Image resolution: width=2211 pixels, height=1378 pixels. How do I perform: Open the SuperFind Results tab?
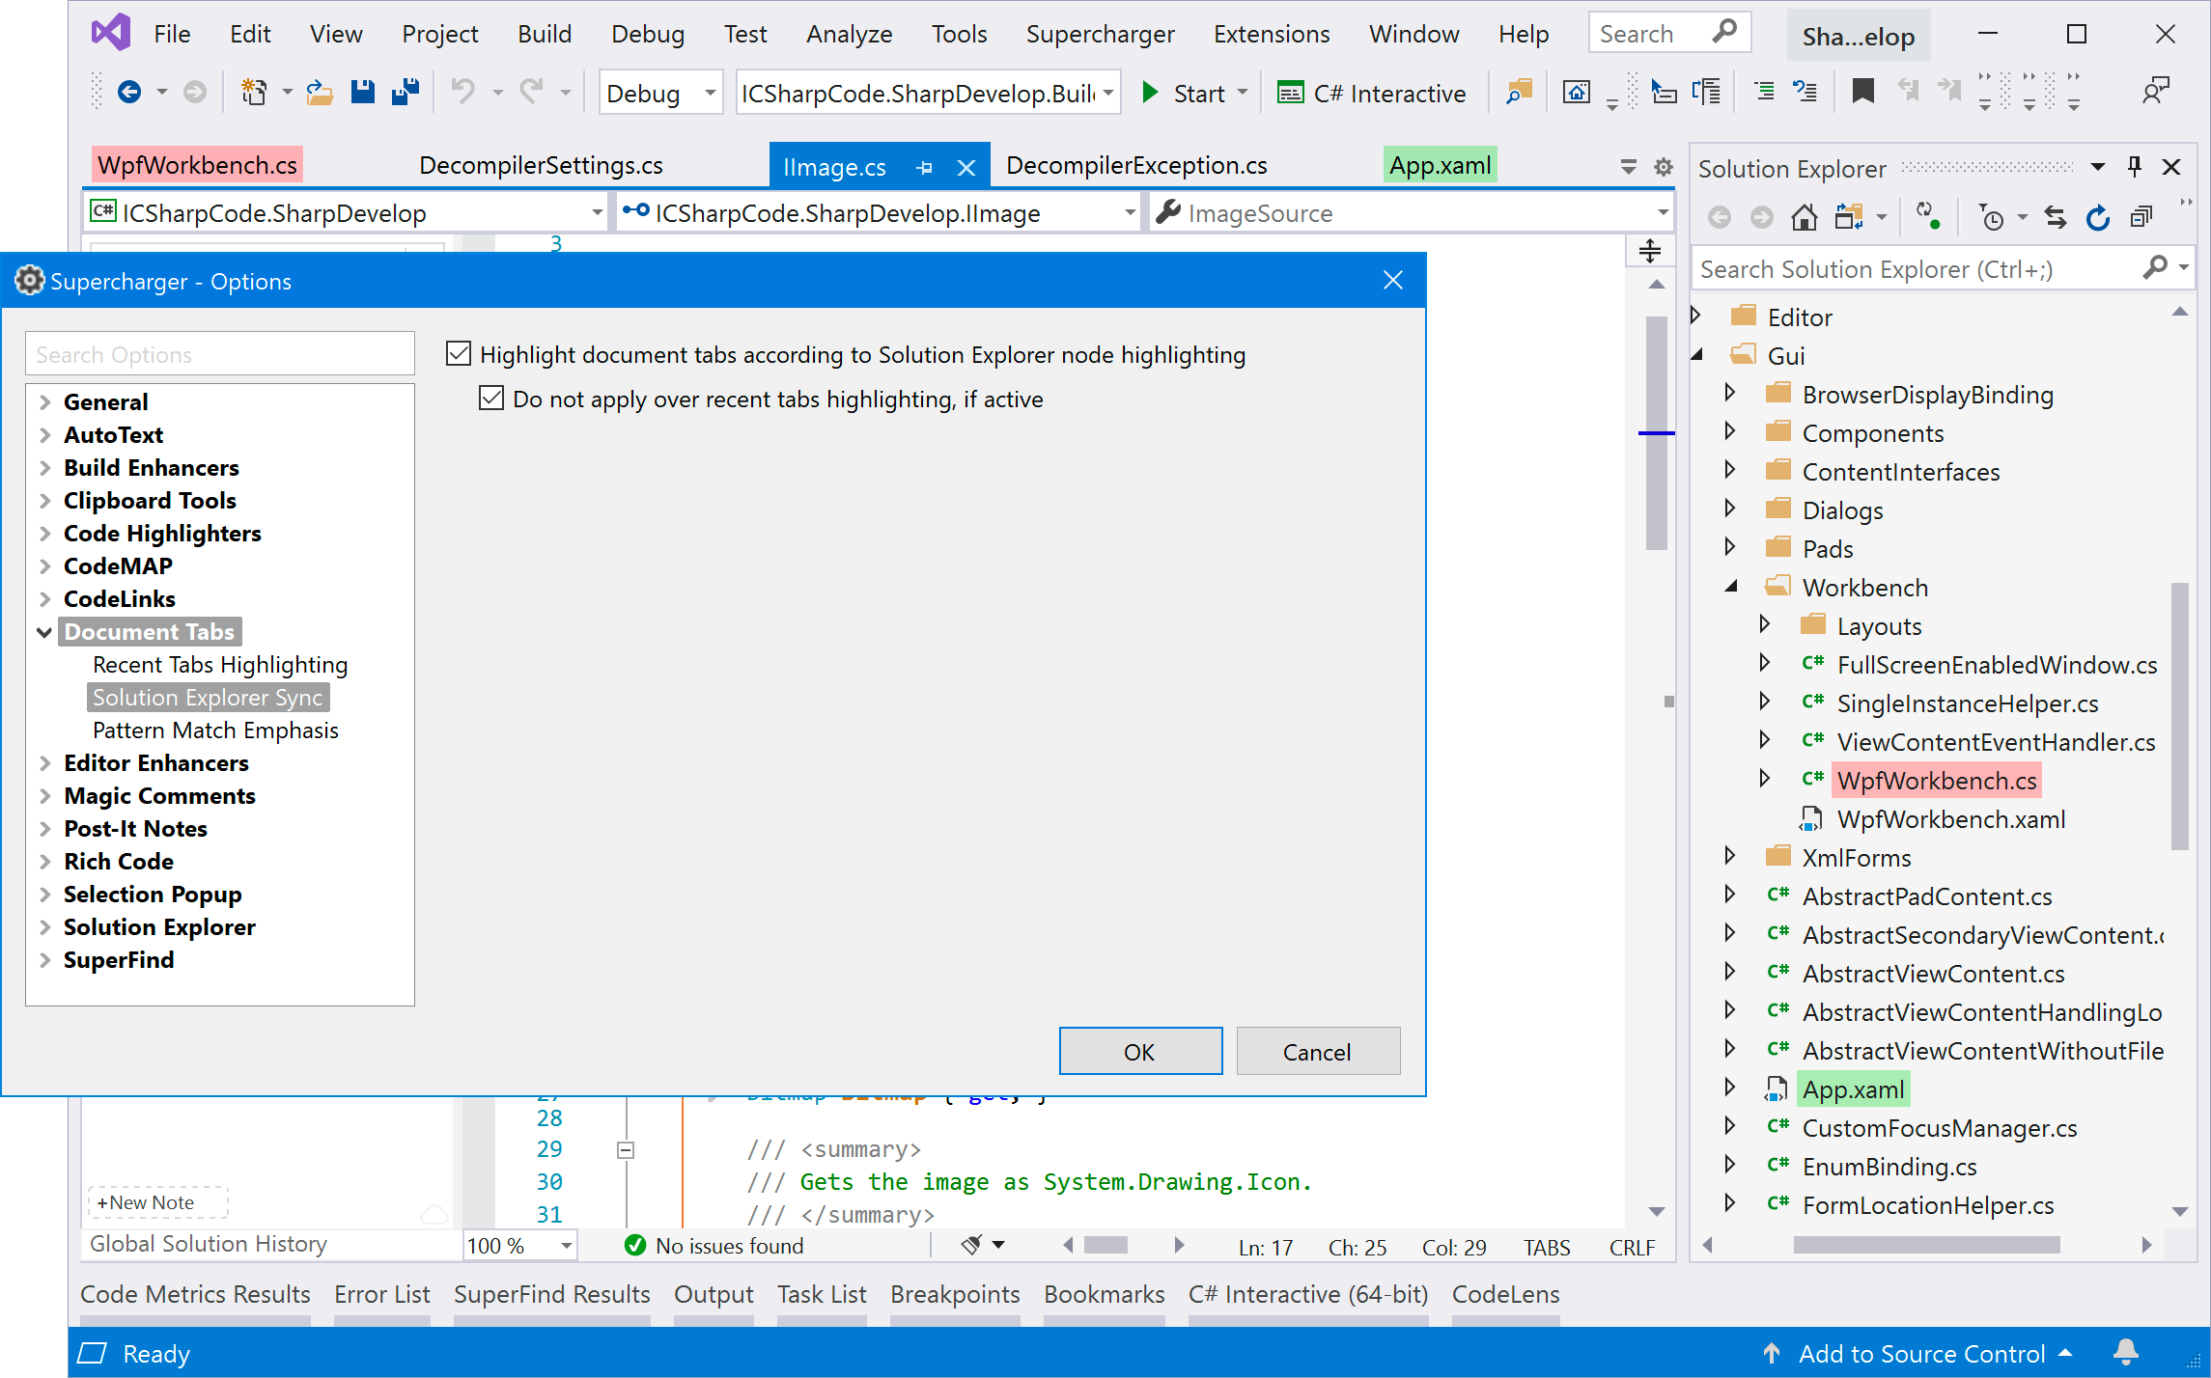tap(551, 1294)
